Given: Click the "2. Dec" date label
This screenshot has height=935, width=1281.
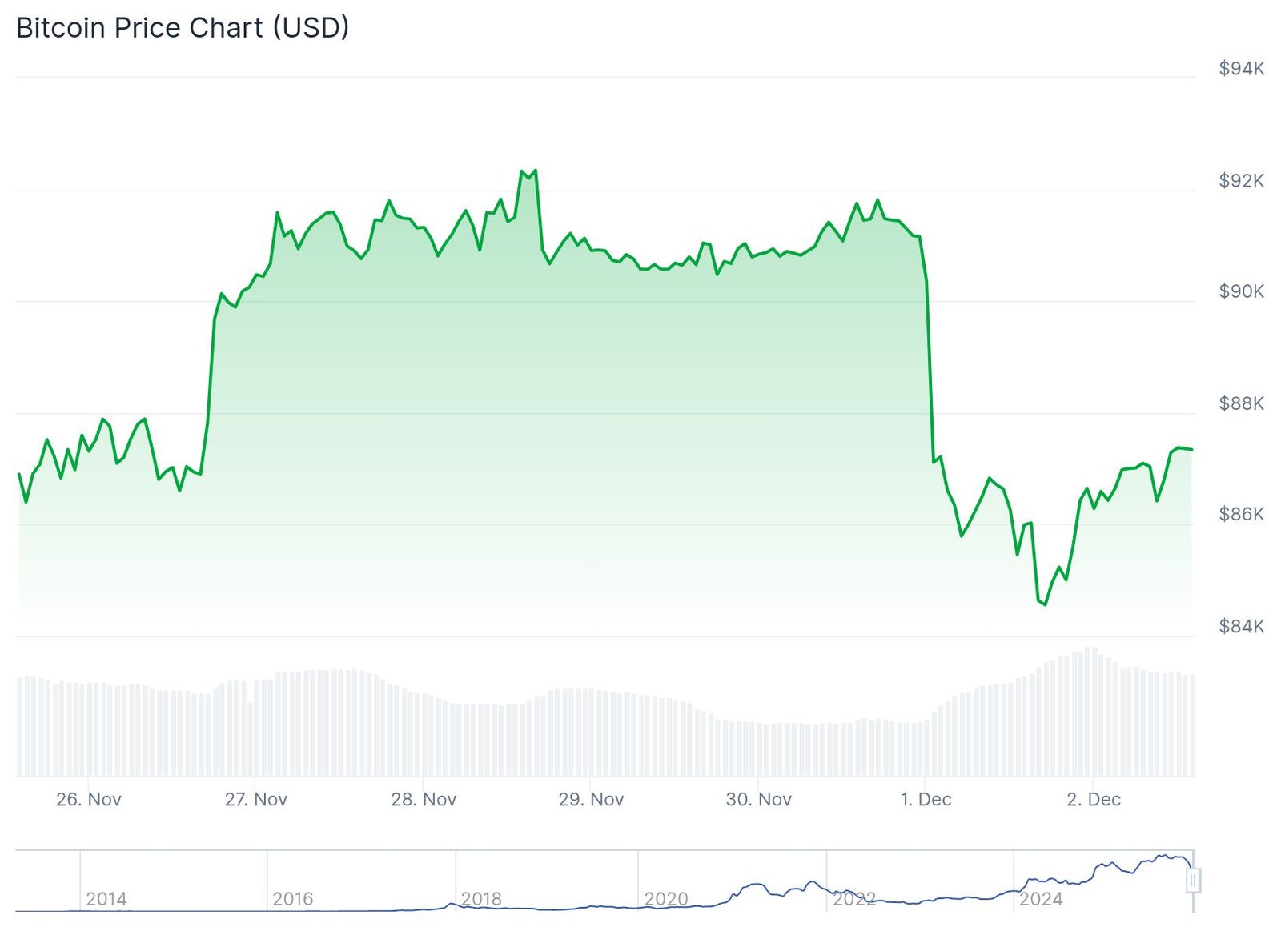Looking at the screenshot, I should (x=1094, y=799).
